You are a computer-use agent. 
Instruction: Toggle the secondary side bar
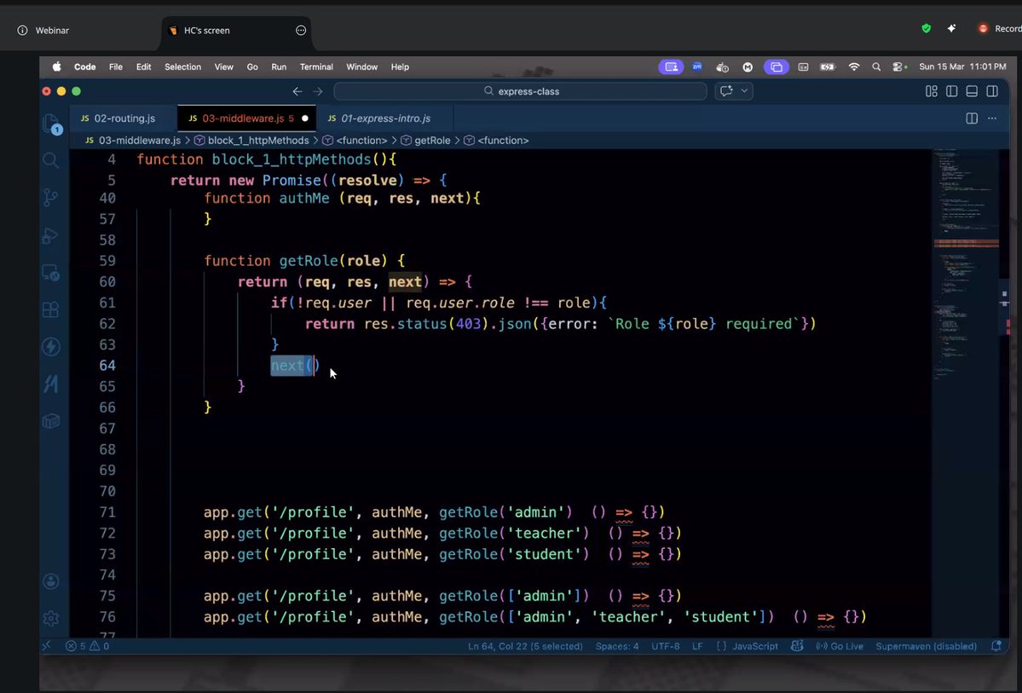point(992,91)
